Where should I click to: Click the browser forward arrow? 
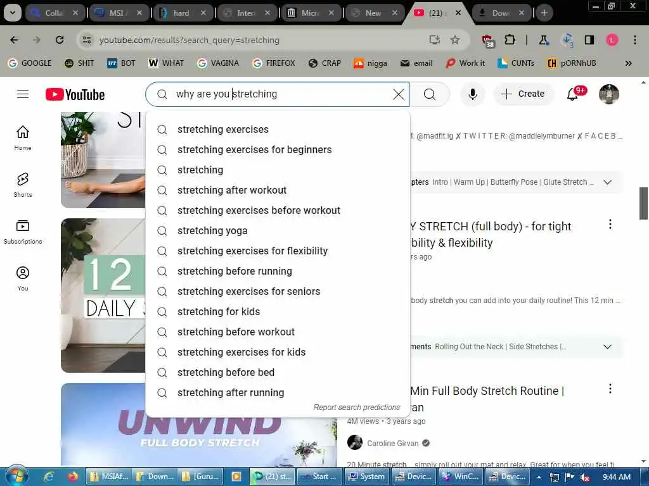pos(37,40)
